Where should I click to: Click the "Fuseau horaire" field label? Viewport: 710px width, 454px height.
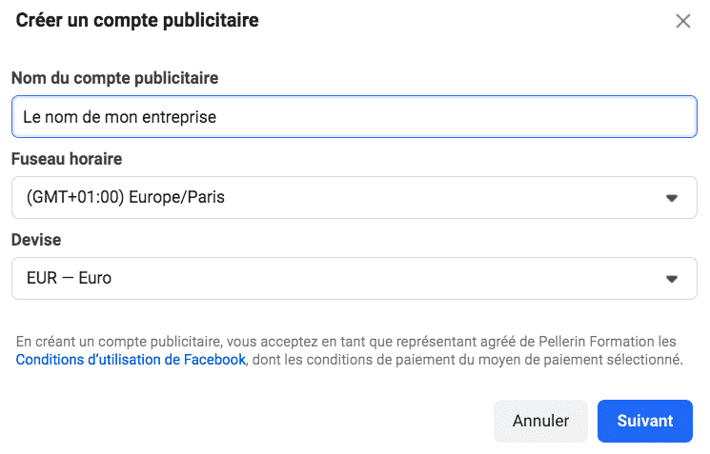(x=67, y=159)
